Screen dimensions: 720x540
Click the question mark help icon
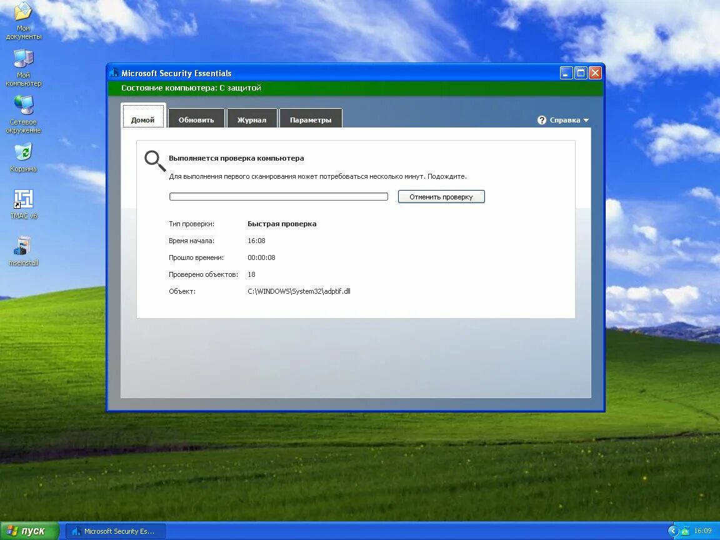click(x=541, y=119)
